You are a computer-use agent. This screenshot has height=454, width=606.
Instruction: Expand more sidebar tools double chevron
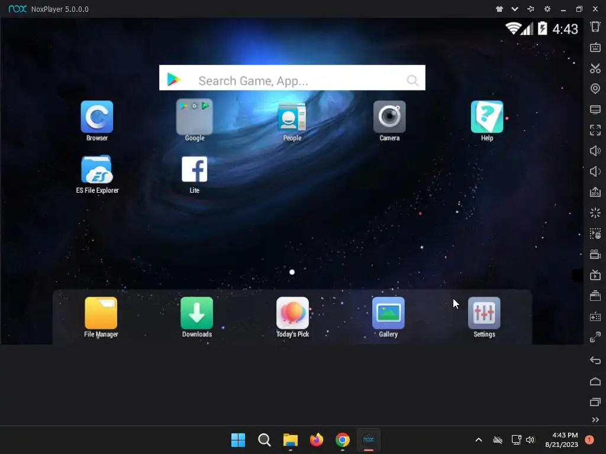tap(595, 420)
